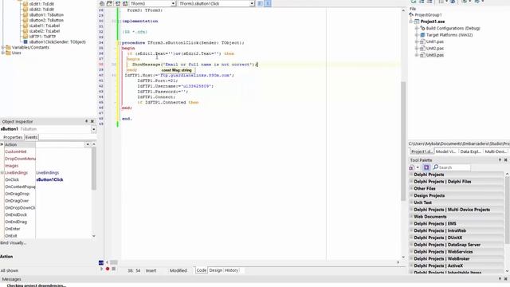Viewport: 510px width, 287px height.
Task: Open the TForm3 class dropdown
Action: [x=174, y=3]
